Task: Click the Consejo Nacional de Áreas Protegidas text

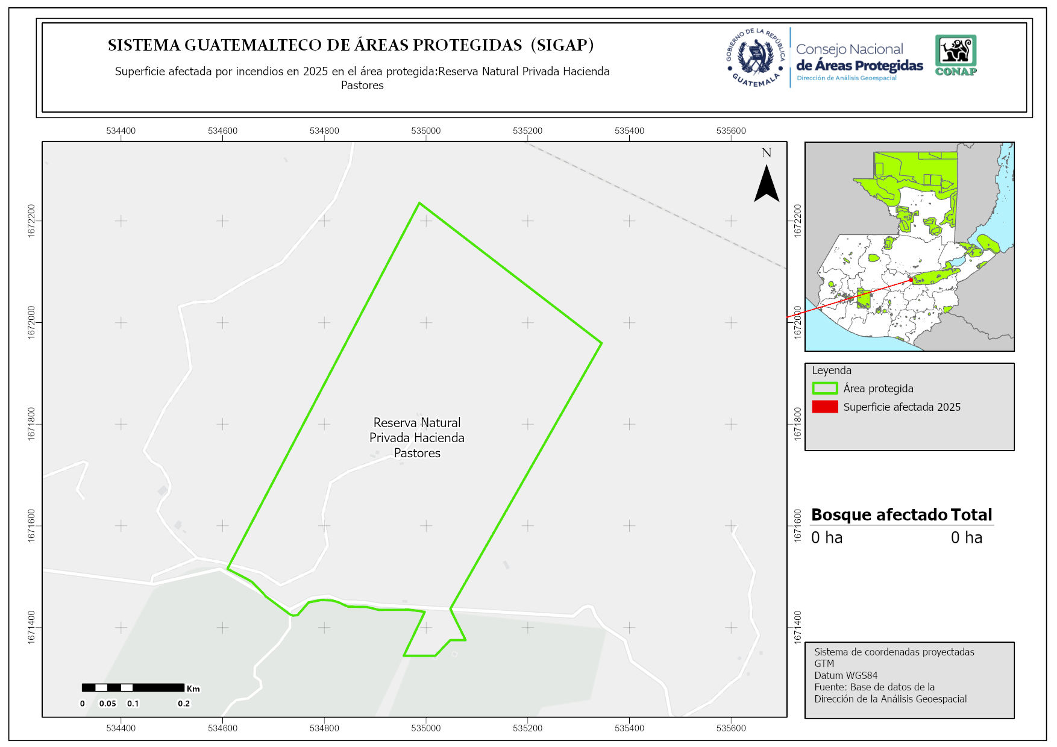Action: click(x=859, y=58)
